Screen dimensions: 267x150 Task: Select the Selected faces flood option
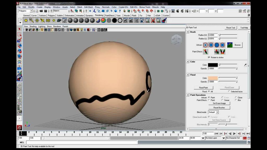click(229, 91)
